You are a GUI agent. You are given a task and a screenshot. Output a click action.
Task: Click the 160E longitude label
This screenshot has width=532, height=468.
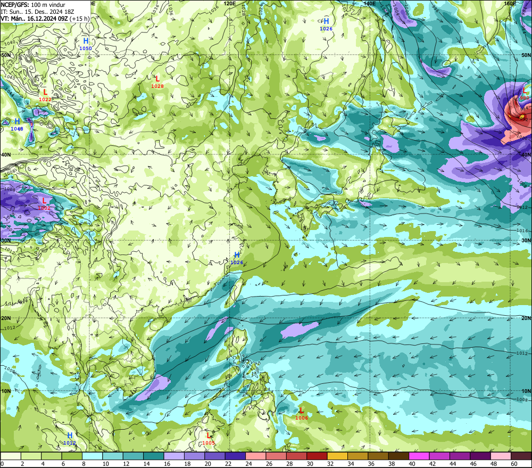pos(510,3)
